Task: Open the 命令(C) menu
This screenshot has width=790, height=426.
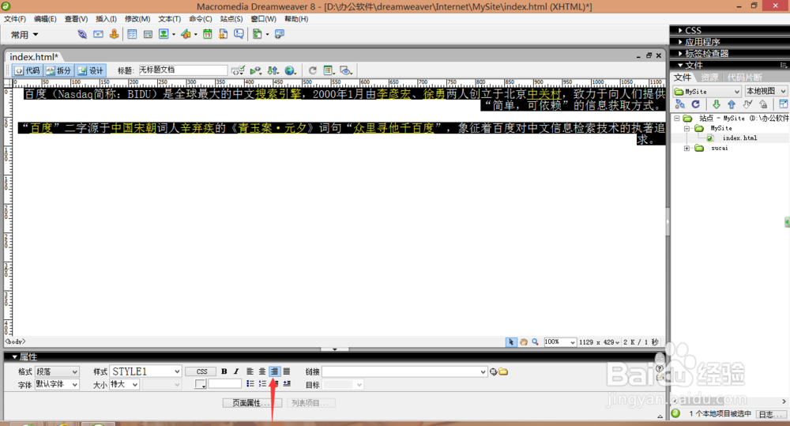Action: (x=201, y=19)
